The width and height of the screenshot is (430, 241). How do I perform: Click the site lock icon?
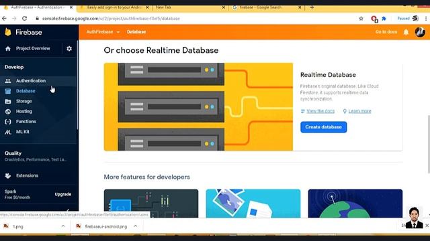(x=38, y=18)
